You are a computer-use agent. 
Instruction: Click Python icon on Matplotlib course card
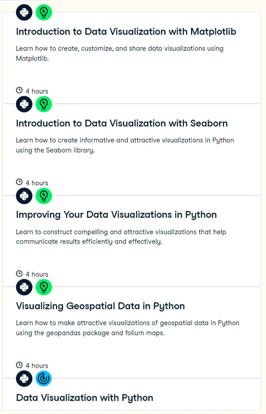coord(24,12)
